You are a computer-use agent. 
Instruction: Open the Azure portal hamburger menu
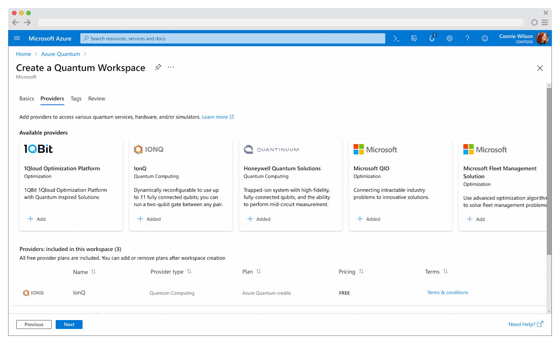click(17, 38)
